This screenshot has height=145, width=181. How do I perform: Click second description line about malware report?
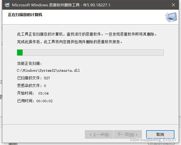[70, 42]
